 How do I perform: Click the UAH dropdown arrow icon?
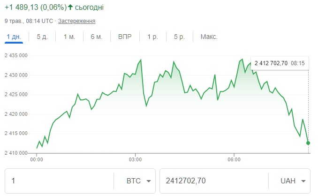tap(303, 181)
